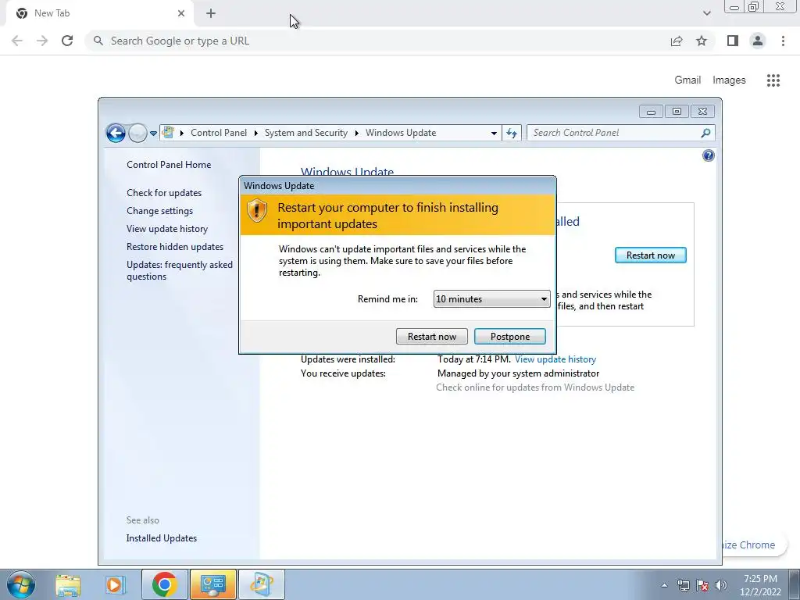Open the blue help question mark icon

point(708,155)
